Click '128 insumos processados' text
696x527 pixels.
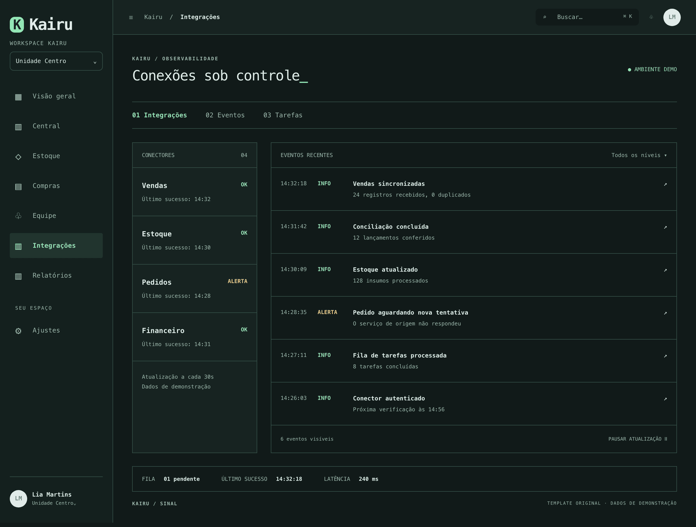[390, 281]
